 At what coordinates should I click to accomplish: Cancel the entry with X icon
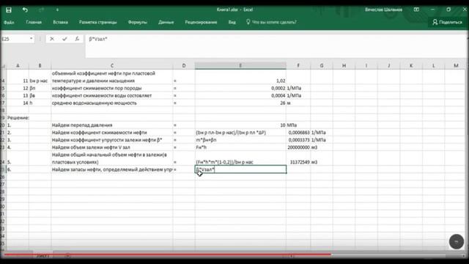click(52, 39)
